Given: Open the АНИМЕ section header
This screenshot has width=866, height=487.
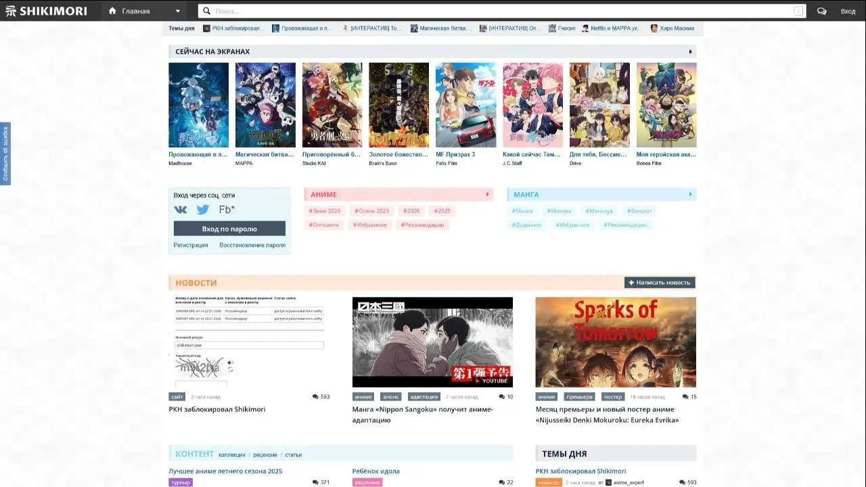Looking at the screenshot, I should point(323,195).
